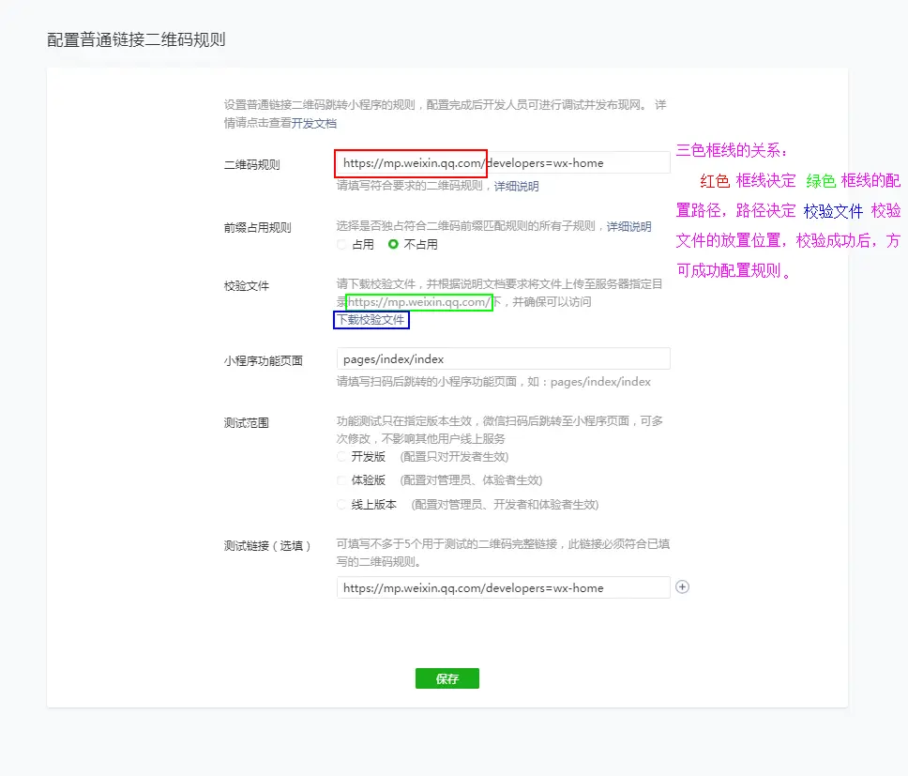This screenshot has height=776, width=908.
Task: Click the 二维码规则 input field
Action: point(504,161)
